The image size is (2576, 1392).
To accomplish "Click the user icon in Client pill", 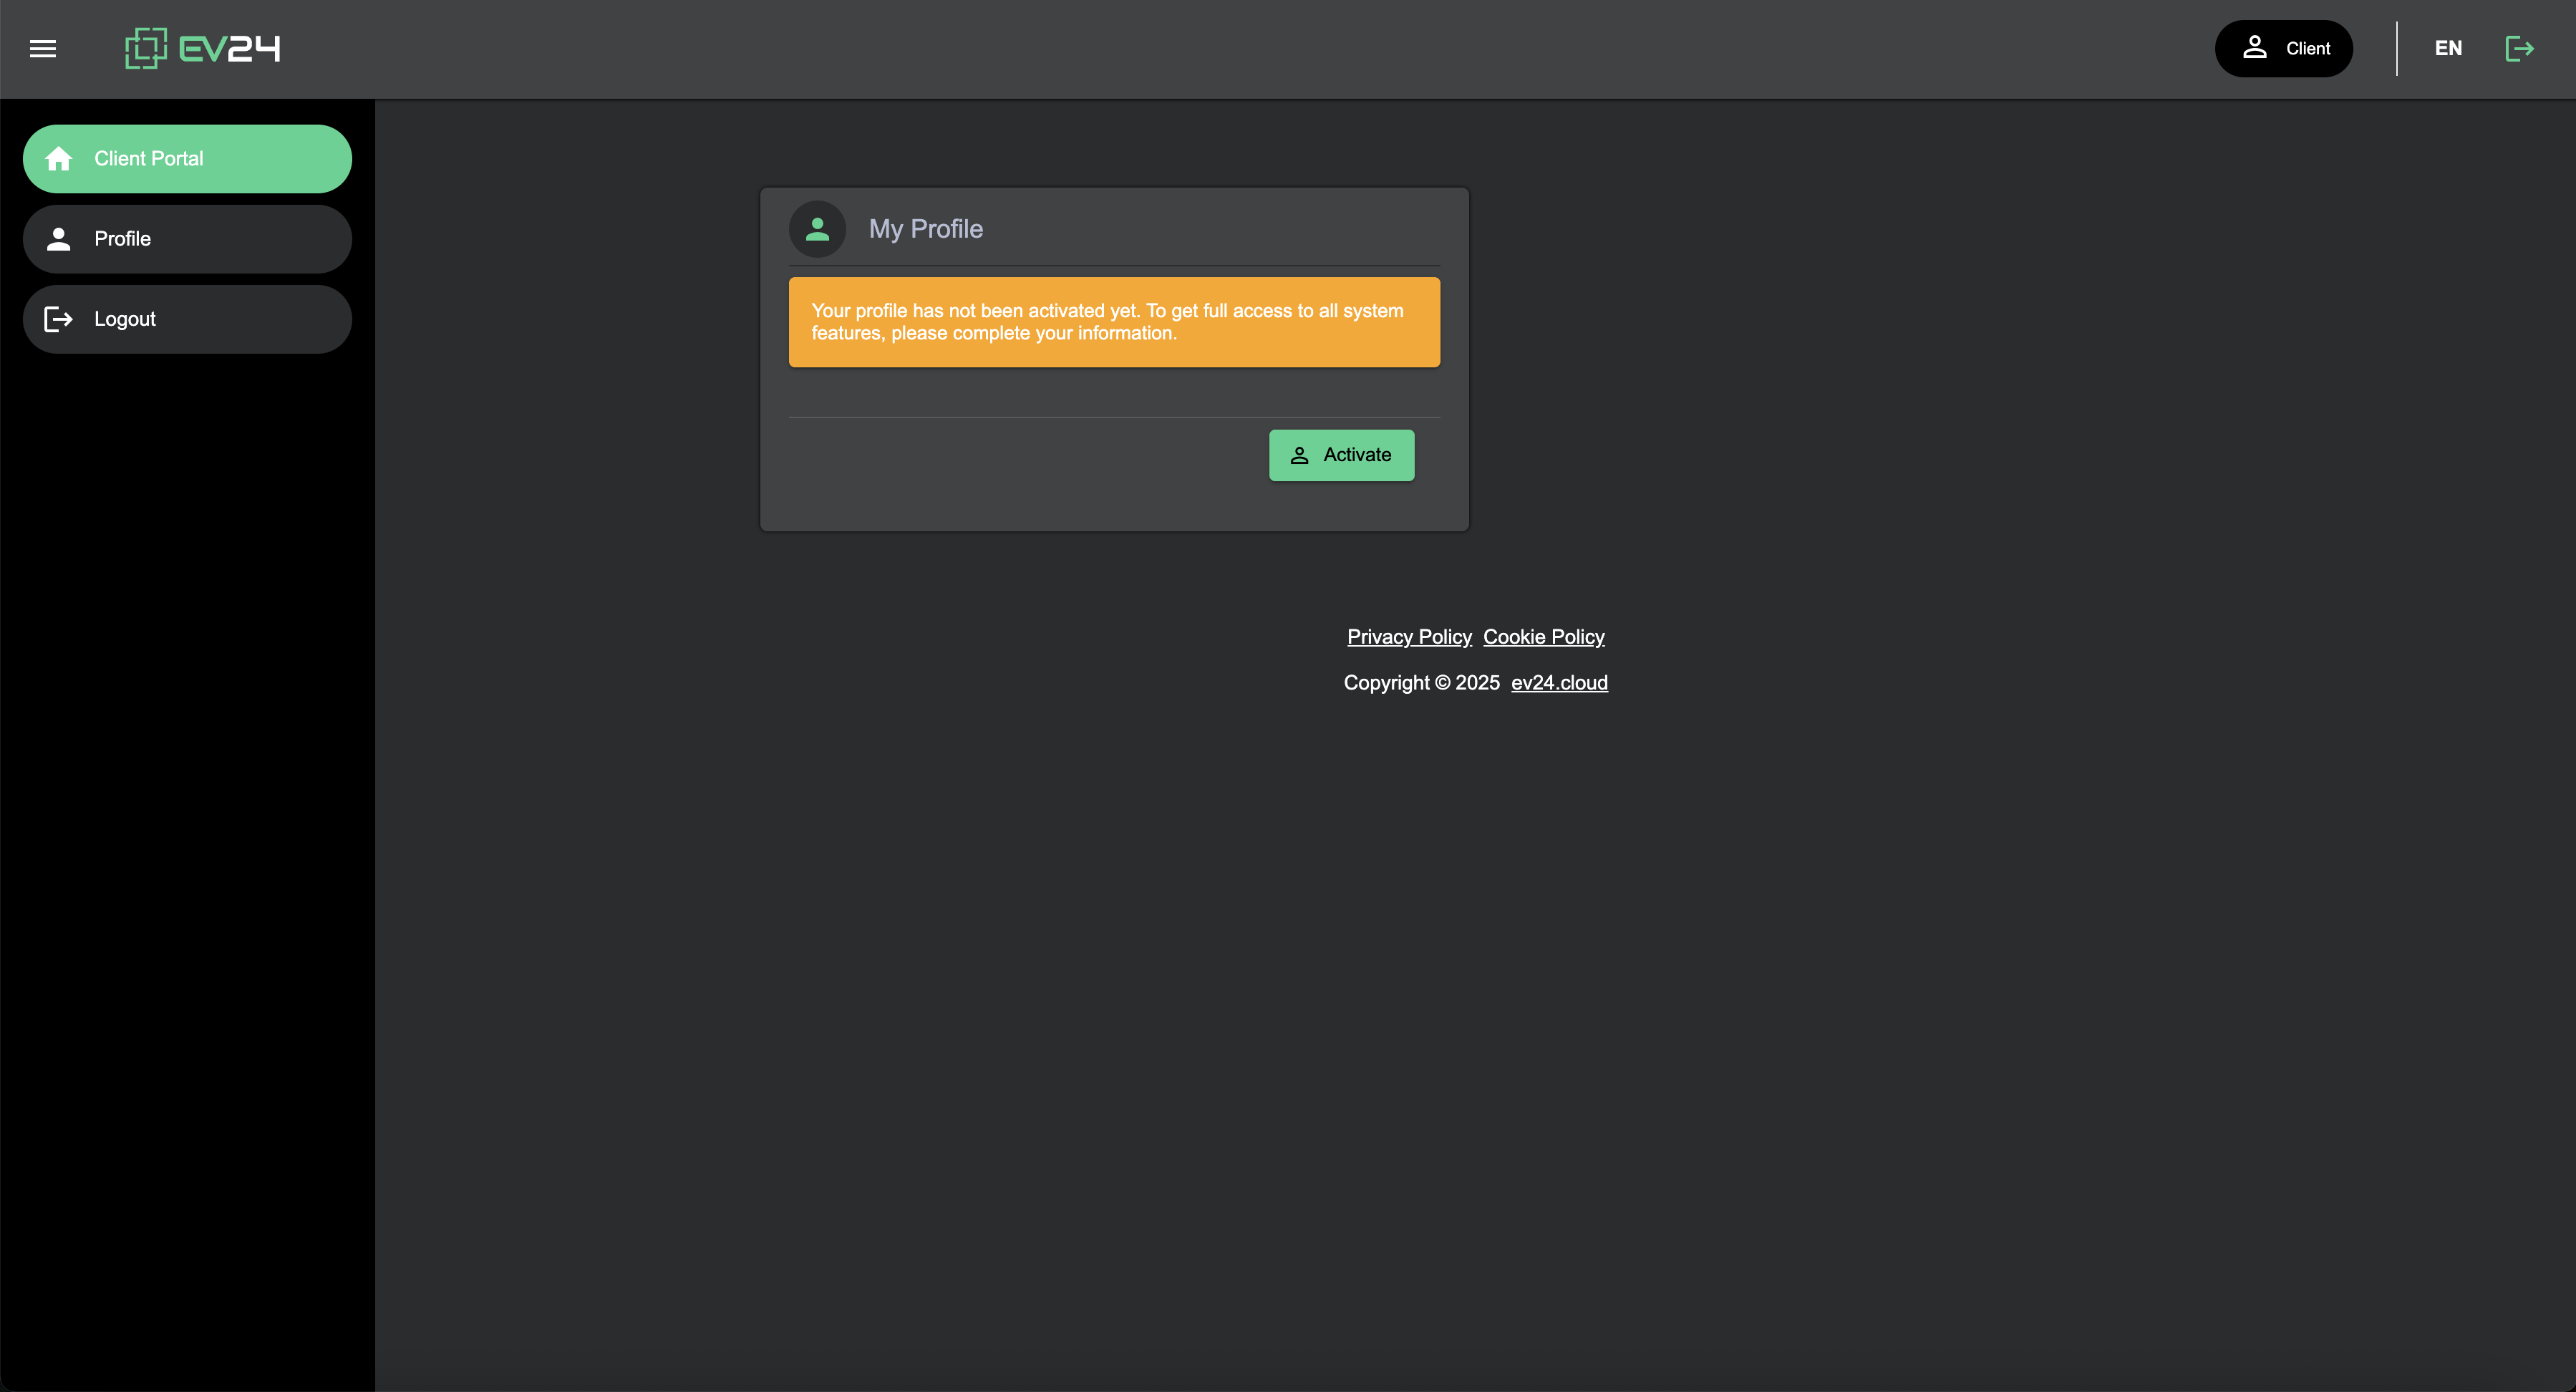I will coord(2254,48).
